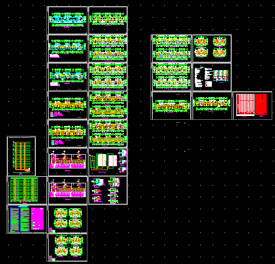The height and width of the screenshot is (264, 275).
Task: Click the isolated gray dot in empty canvas
Action: (x=185, y=151)
